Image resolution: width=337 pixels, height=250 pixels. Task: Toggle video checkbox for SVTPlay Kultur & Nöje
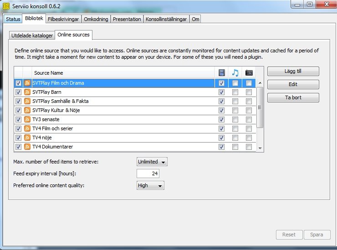(221, 110)
